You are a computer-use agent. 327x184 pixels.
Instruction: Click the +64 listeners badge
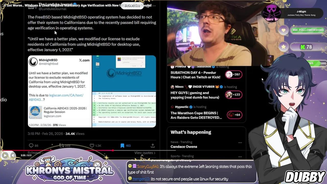click(235, 115)
